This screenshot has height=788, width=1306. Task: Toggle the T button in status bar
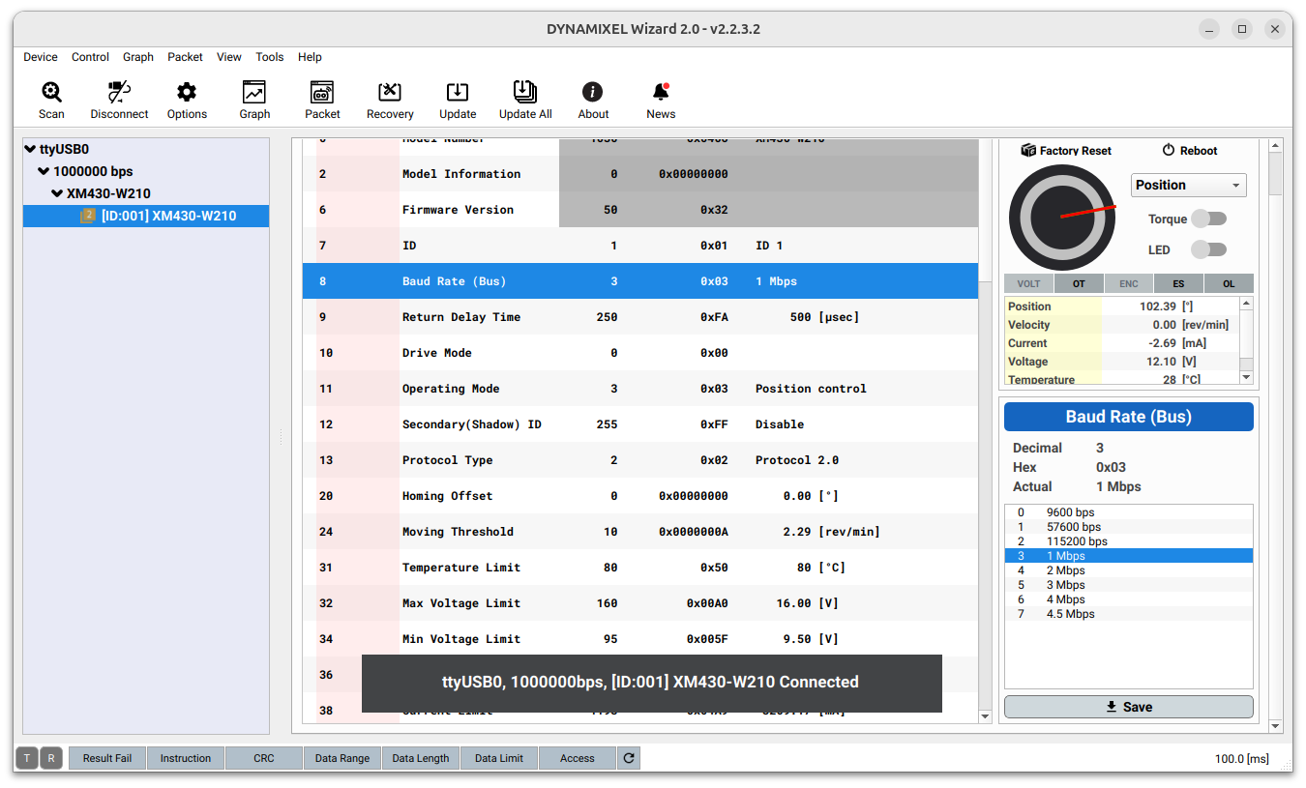(27, 758)
